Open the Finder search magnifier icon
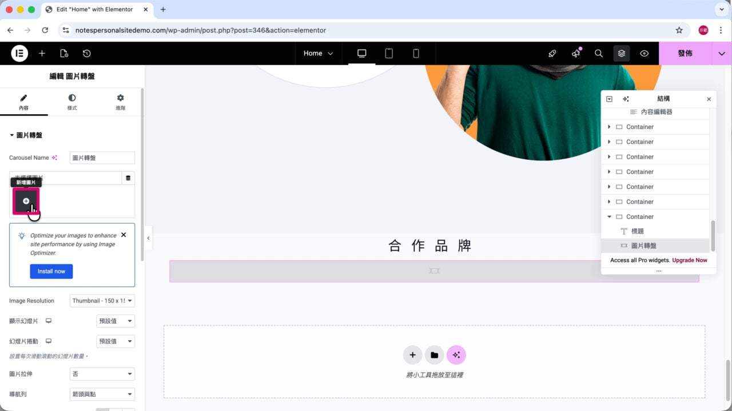The image size is (732, 411). coord(599,53)
